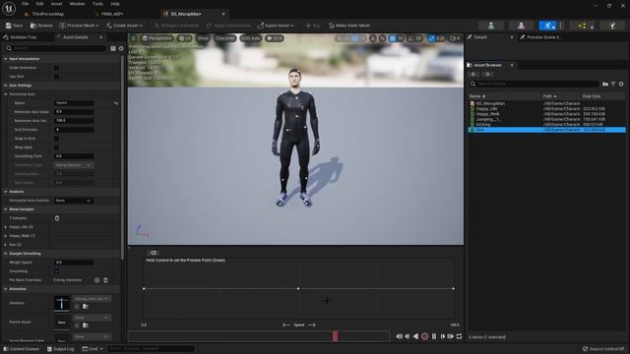This screenshot has height=354, width=630.
Task: Open the Skeleton asset dropdown
Action: (x=92, y=299)
